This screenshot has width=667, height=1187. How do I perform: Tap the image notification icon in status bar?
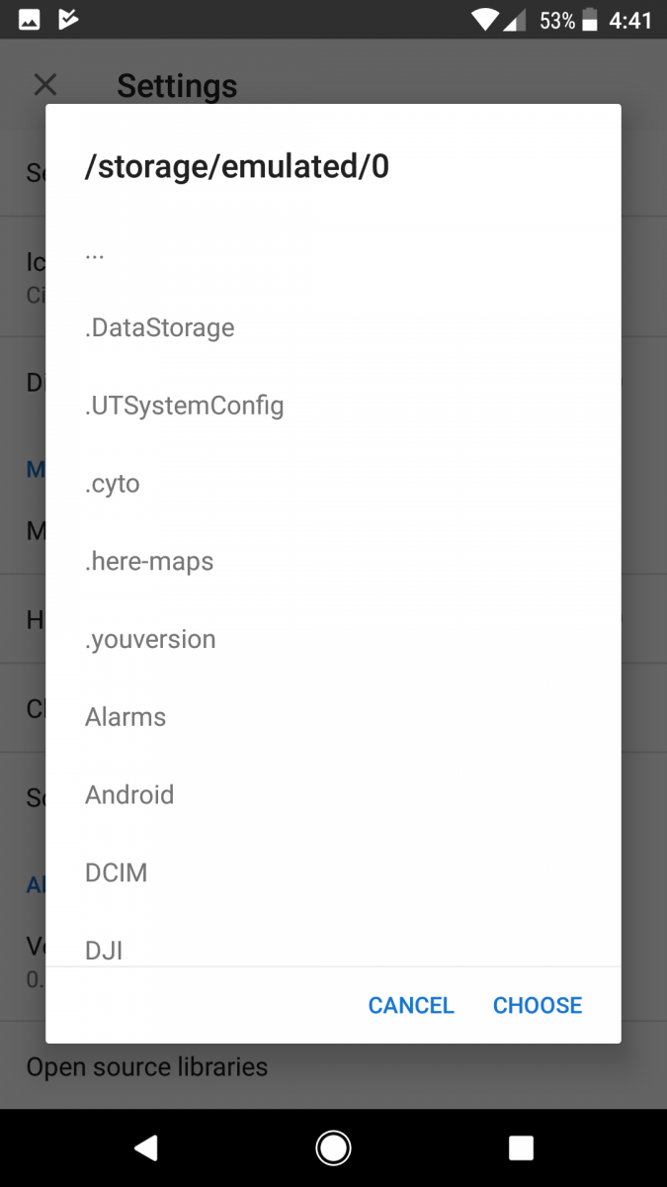30,20
